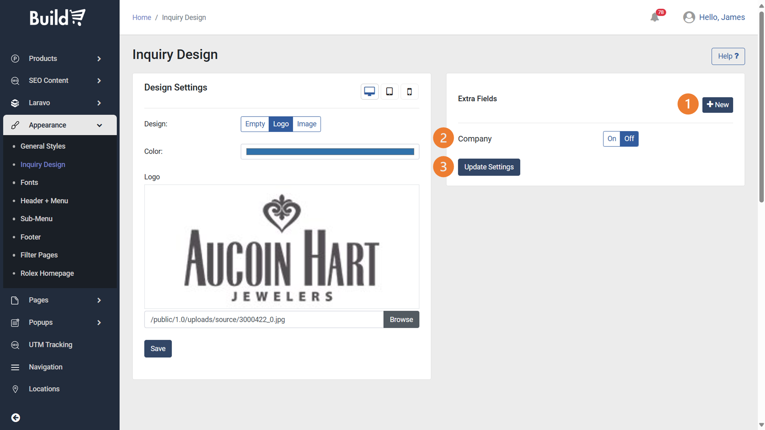Switch to desktop preview icon
Image resolution: width=765 pixels, height=430 pixels.
coord(369,92)
